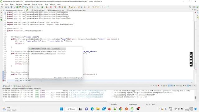Screen dimensions: 199x112
Task: Click the screen recorder camera icon
Action: click(x=191, y=55)
